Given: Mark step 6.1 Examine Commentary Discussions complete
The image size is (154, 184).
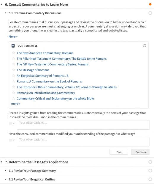Looking at the screenshot, I should coord(150,13).
